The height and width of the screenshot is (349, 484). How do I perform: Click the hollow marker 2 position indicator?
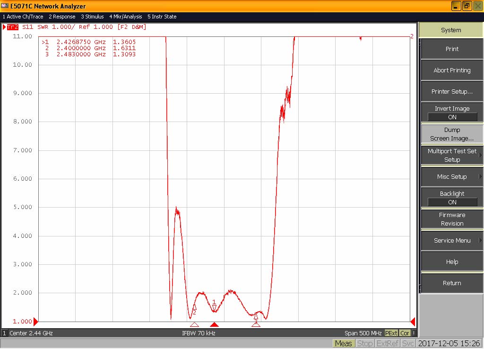click(x=194, y=324)
